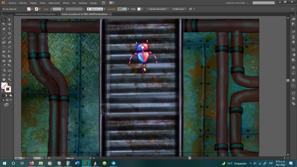Click the Fill color swatch in the toolbar
The image size is (297, 167).
click(x=4, y=86)
